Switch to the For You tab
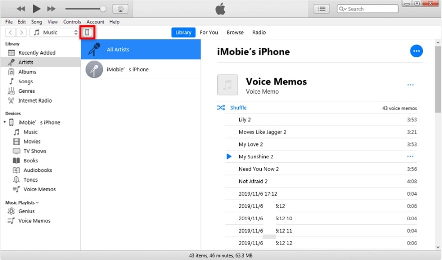The width and height of the screenshot is (442, 260). point(209,32)
